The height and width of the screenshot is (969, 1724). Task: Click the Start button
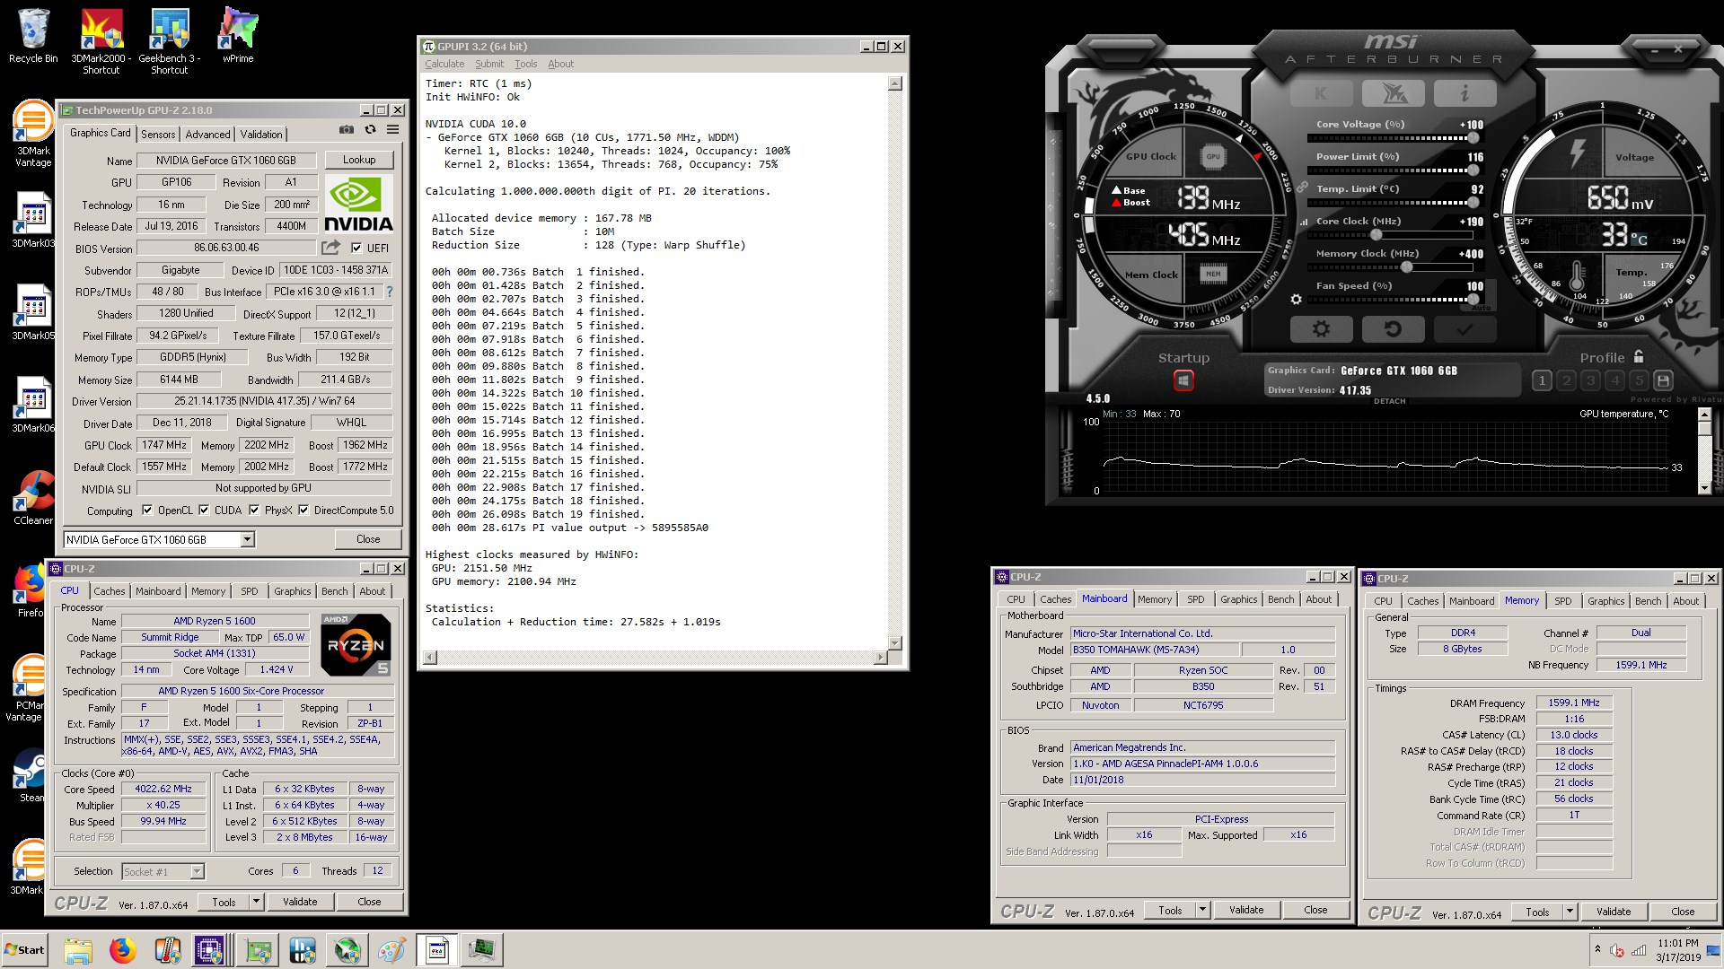point(24,949)
